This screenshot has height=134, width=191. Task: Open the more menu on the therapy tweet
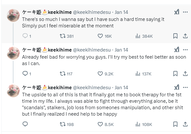[185, 87]
